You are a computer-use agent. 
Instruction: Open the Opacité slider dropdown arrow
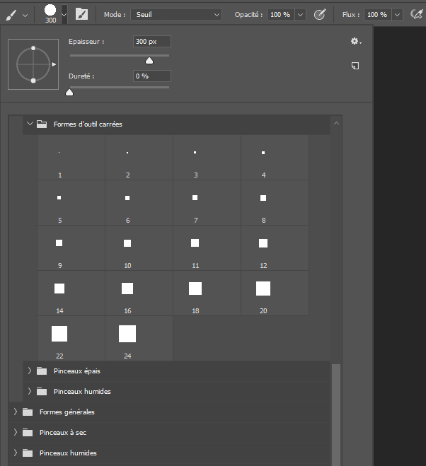pyautogui.click(x=300, y=14)
